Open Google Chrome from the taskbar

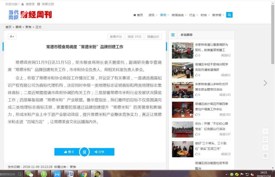coord(84,174)
